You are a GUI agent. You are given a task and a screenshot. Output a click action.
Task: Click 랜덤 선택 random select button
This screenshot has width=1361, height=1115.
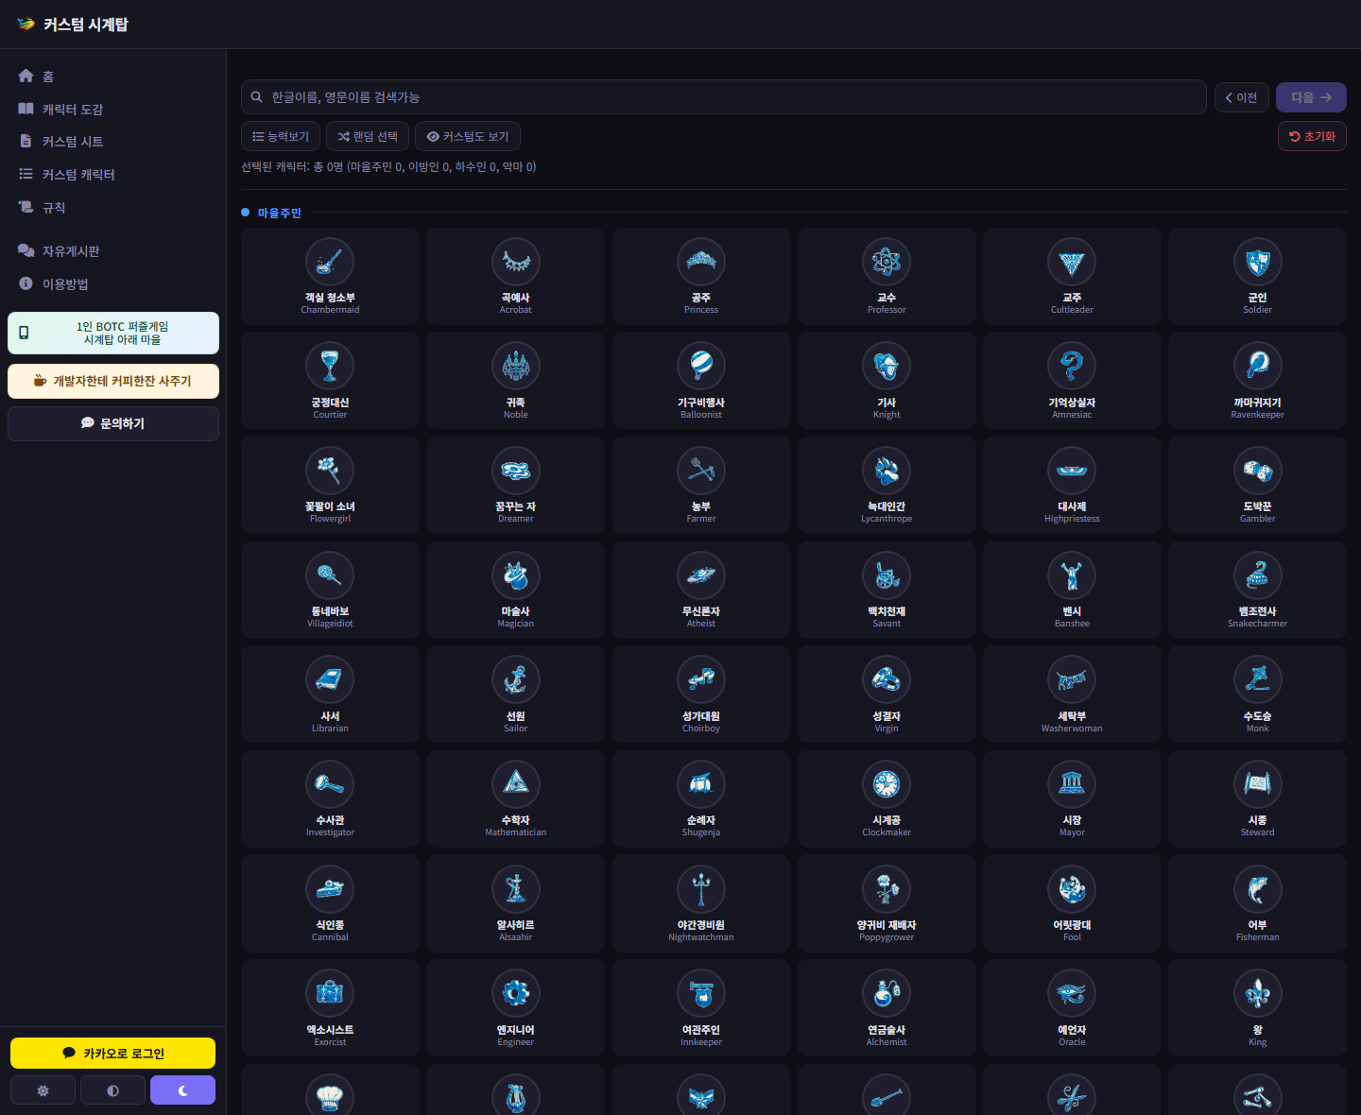368,136
